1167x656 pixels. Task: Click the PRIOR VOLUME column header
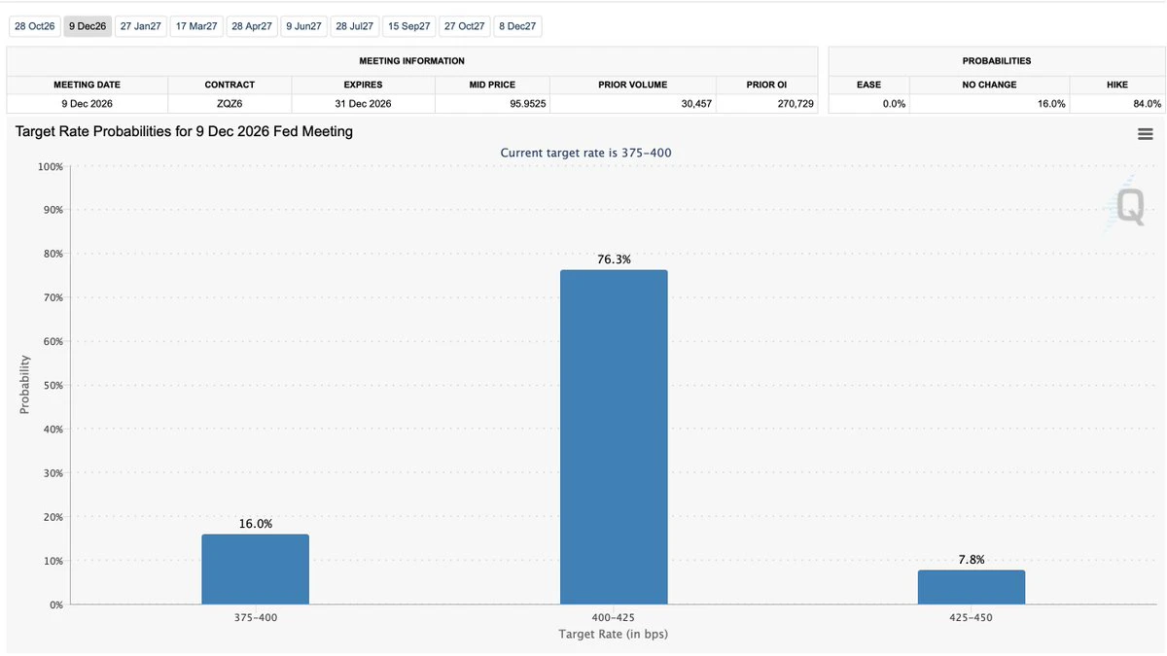click(x=633, y=85)
